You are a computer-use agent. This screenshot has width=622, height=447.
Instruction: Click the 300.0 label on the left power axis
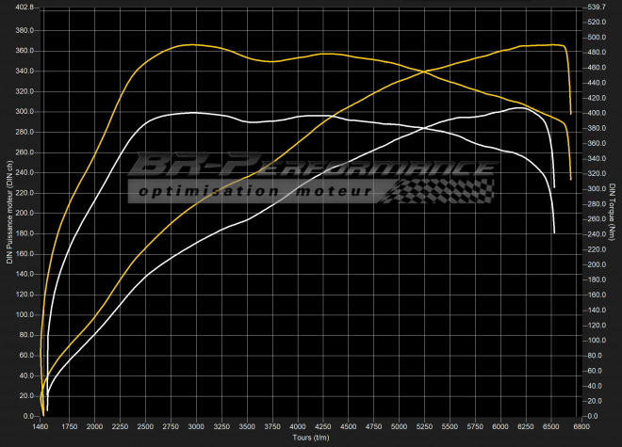click(x=22, y=112)
